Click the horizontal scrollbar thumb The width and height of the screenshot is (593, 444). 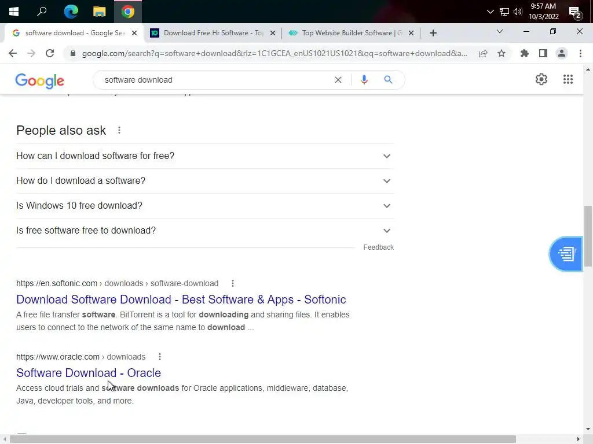pos(263,439)
